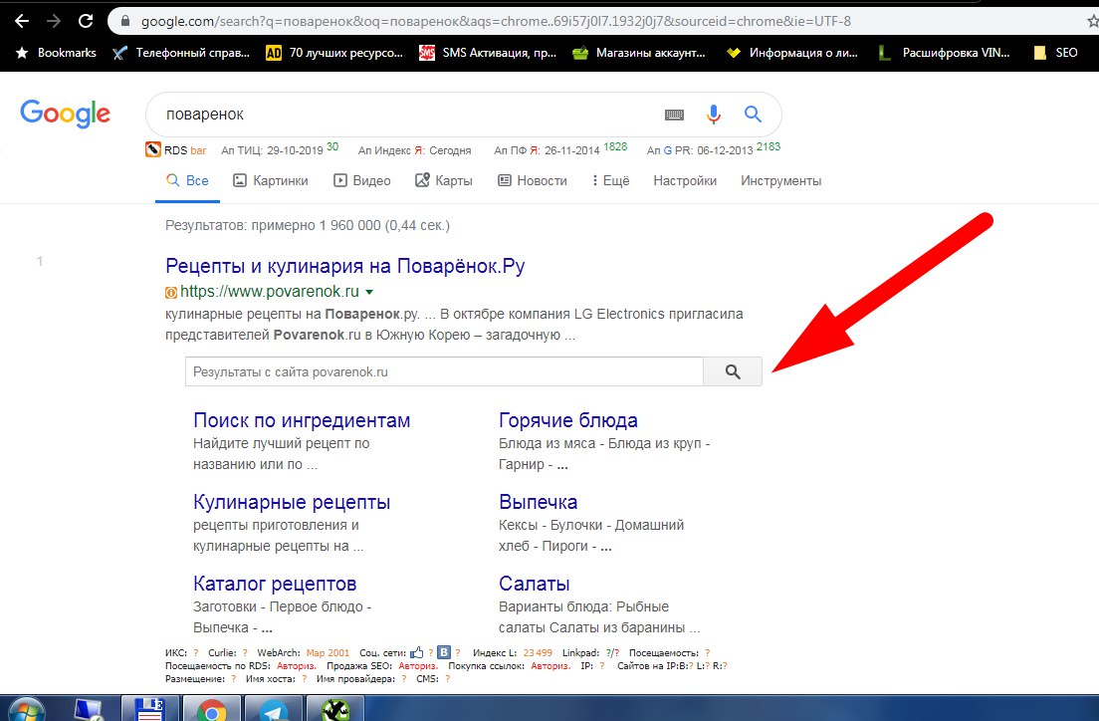Reload the page with the refresh icon
Viewport: 1099px width, 721px height.
86,21
